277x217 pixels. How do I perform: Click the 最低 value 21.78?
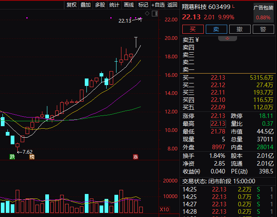[x=218, y=132]
